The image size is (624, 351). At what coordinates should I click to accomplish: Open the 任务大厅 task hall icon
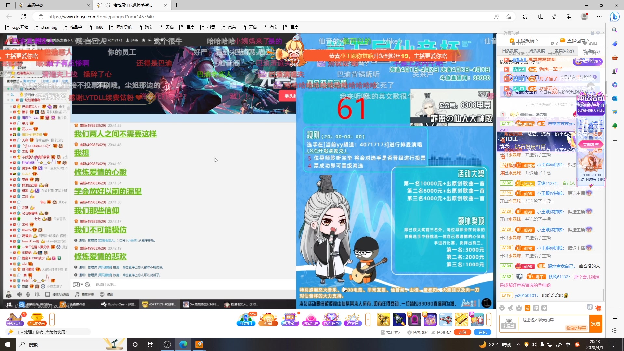point(15,319)
